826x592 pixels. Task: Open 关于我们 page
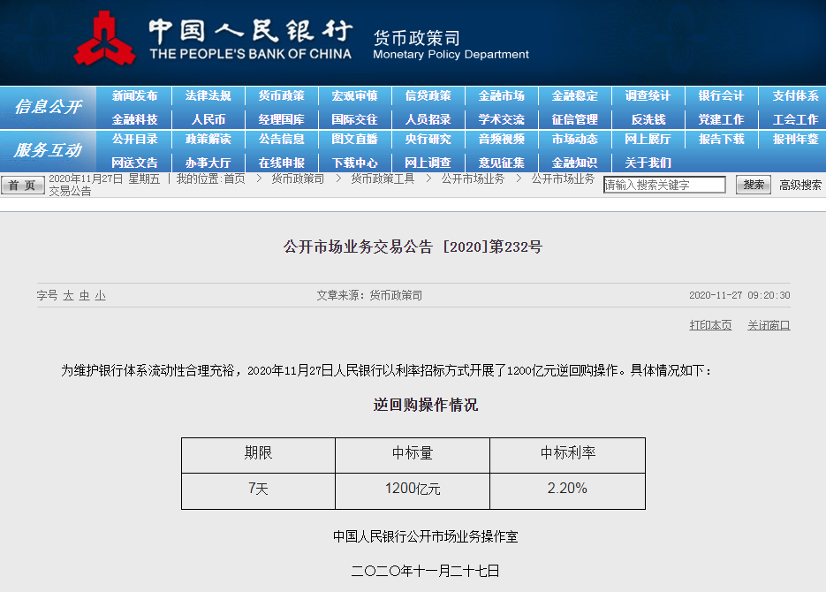point(648,163)
